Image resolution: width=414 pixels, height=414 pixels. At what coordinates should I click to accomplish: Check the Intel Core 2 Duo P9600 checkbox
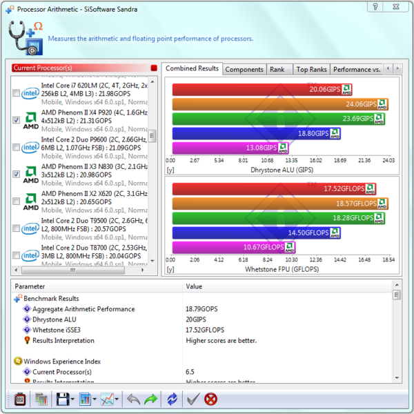coord(16,147)
